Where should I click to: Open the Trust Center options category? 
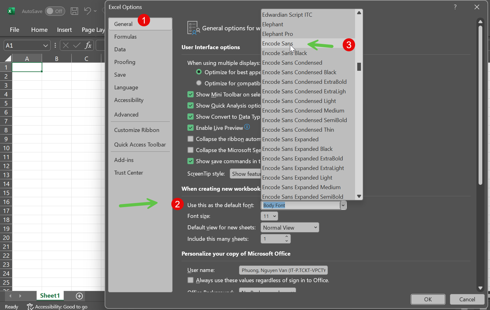pos(140,173)
